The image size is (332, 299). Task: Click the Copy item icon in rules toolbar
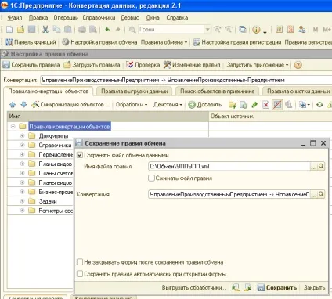[x=244, y=105]
